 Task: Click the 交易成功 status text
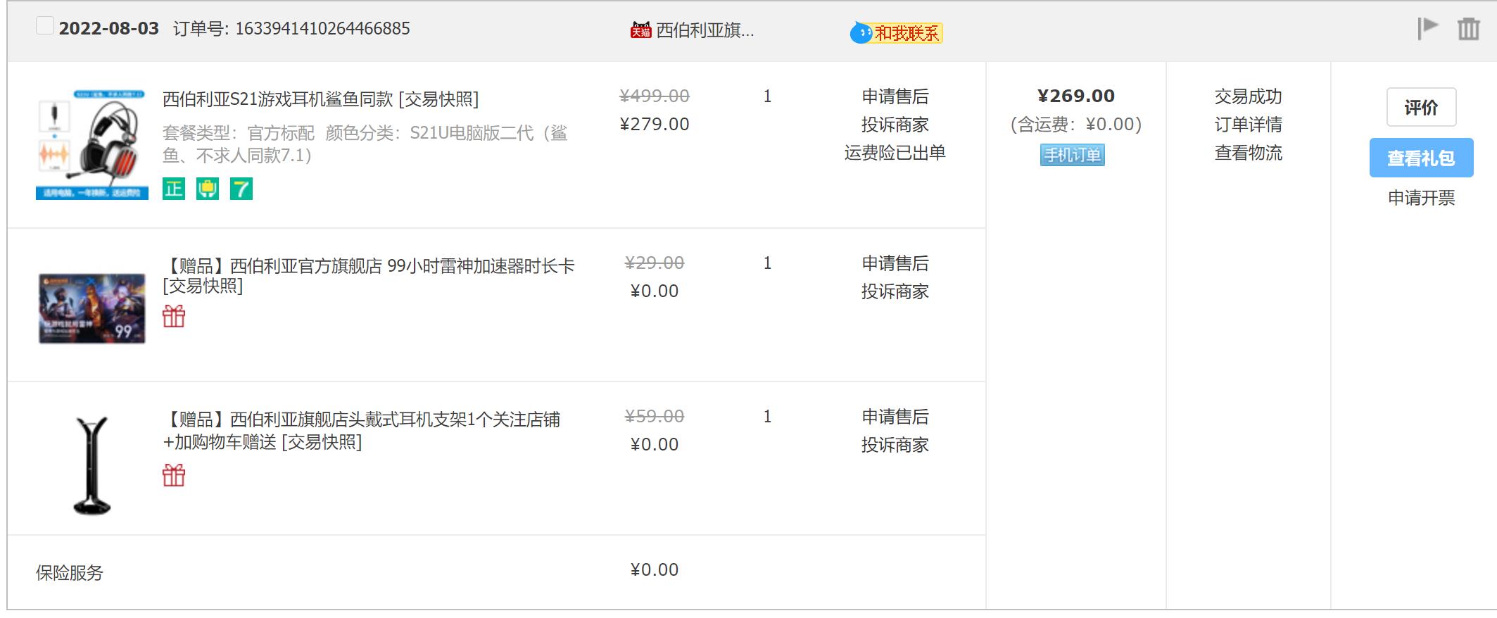1249,96
